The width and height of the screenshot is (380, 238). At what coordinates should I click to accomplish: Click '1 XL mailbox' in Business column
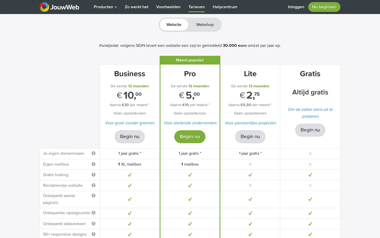click(130, 164)
